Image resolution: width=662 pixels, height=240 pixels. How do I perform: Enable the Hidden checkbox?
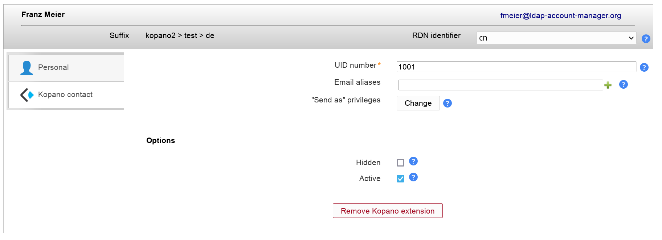[x=400, y=163]
